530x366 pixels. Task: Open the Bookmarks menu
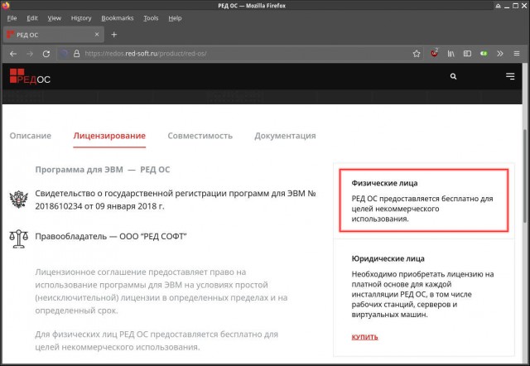(x=118, y=18)
